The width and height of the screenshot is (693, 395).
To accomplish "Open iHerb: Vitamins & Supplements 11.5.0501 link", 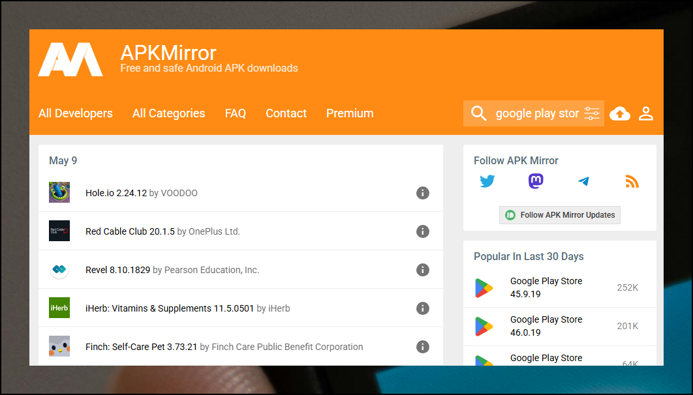I will [x=170, y=308].
